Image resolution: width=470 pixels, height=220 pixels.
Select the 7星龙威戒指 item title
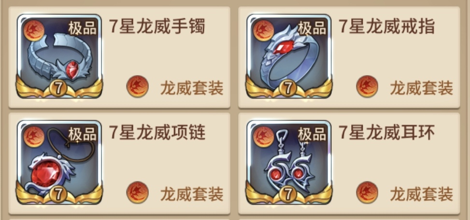[386, 26]
